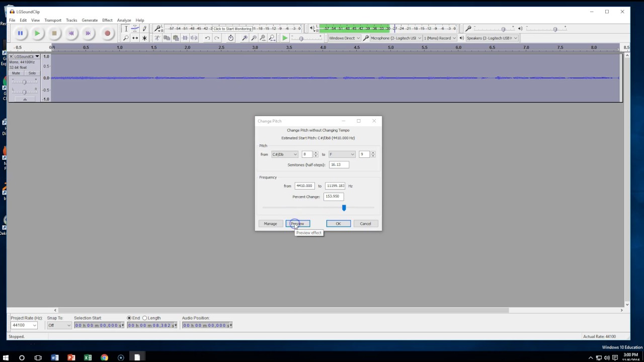Click the playback meter speaker icon
This screenshot has height=362, width=644.
tap(312, 29)
